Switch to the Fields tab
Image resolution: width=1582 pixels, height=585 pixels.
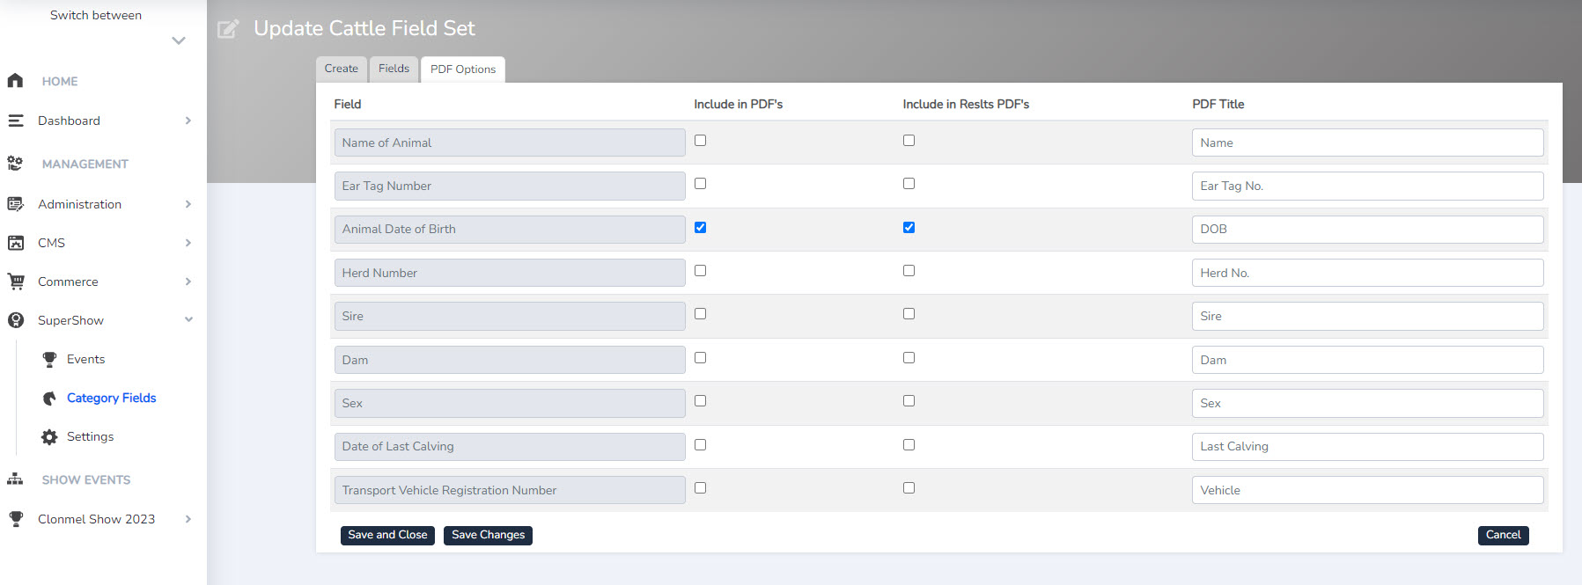pos(394,69)
